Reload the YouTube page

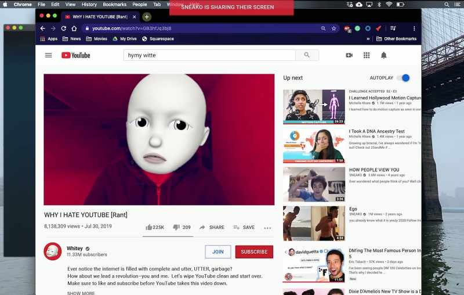click(x=64, y=28)
